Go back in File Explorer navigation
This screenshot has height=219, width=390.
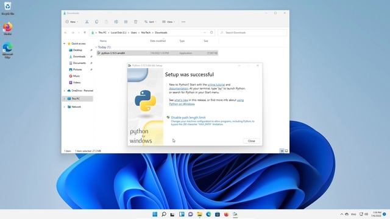(x=66, y=32)
